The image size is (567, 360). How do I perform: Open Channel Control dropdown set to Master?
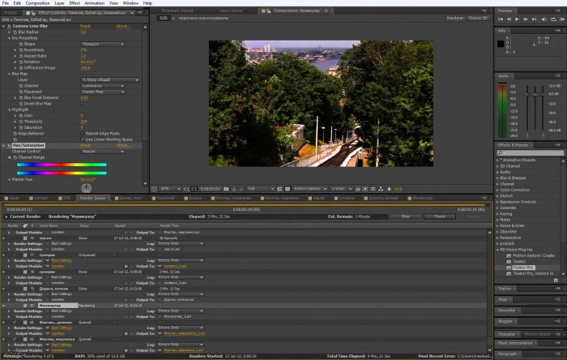pyautogui.click(x=103, y=152)
